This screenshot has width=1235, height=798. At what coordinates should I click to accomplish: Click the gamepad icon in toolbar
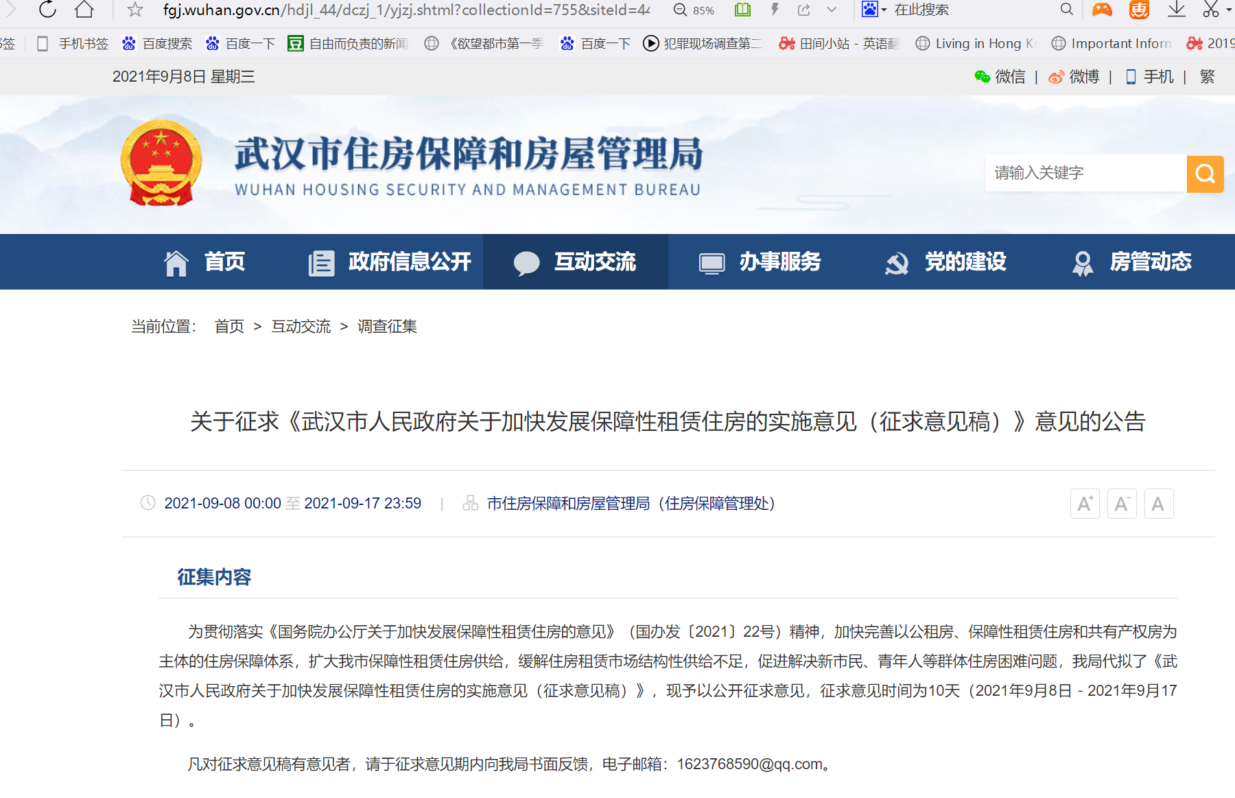pyautogui.click(x=1102, y=10)
